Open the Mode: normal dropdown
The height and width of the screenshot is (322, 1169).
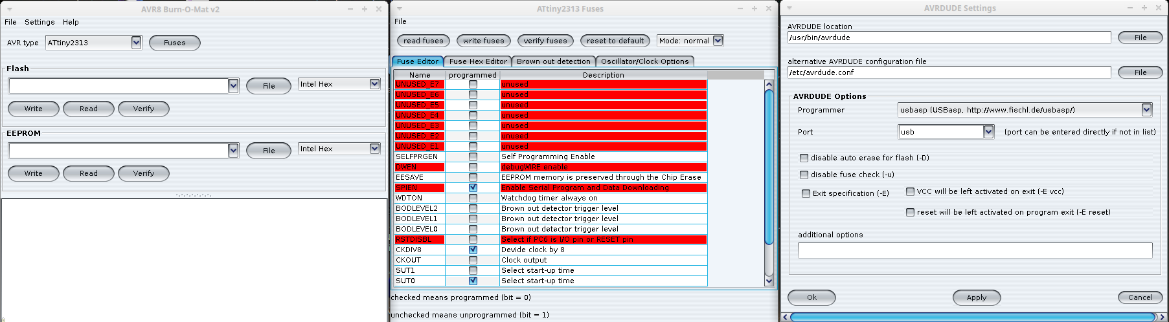click(x=690, y=41)
